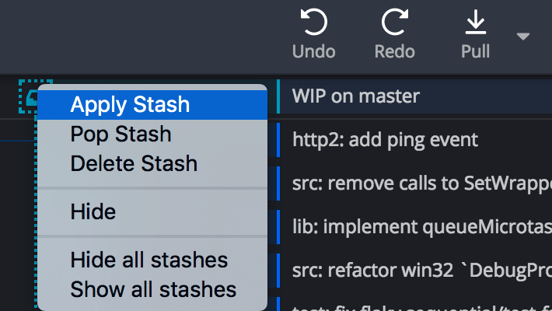
Task: Click the blue bar beside http2 commit
Action: tap(278, 140)
